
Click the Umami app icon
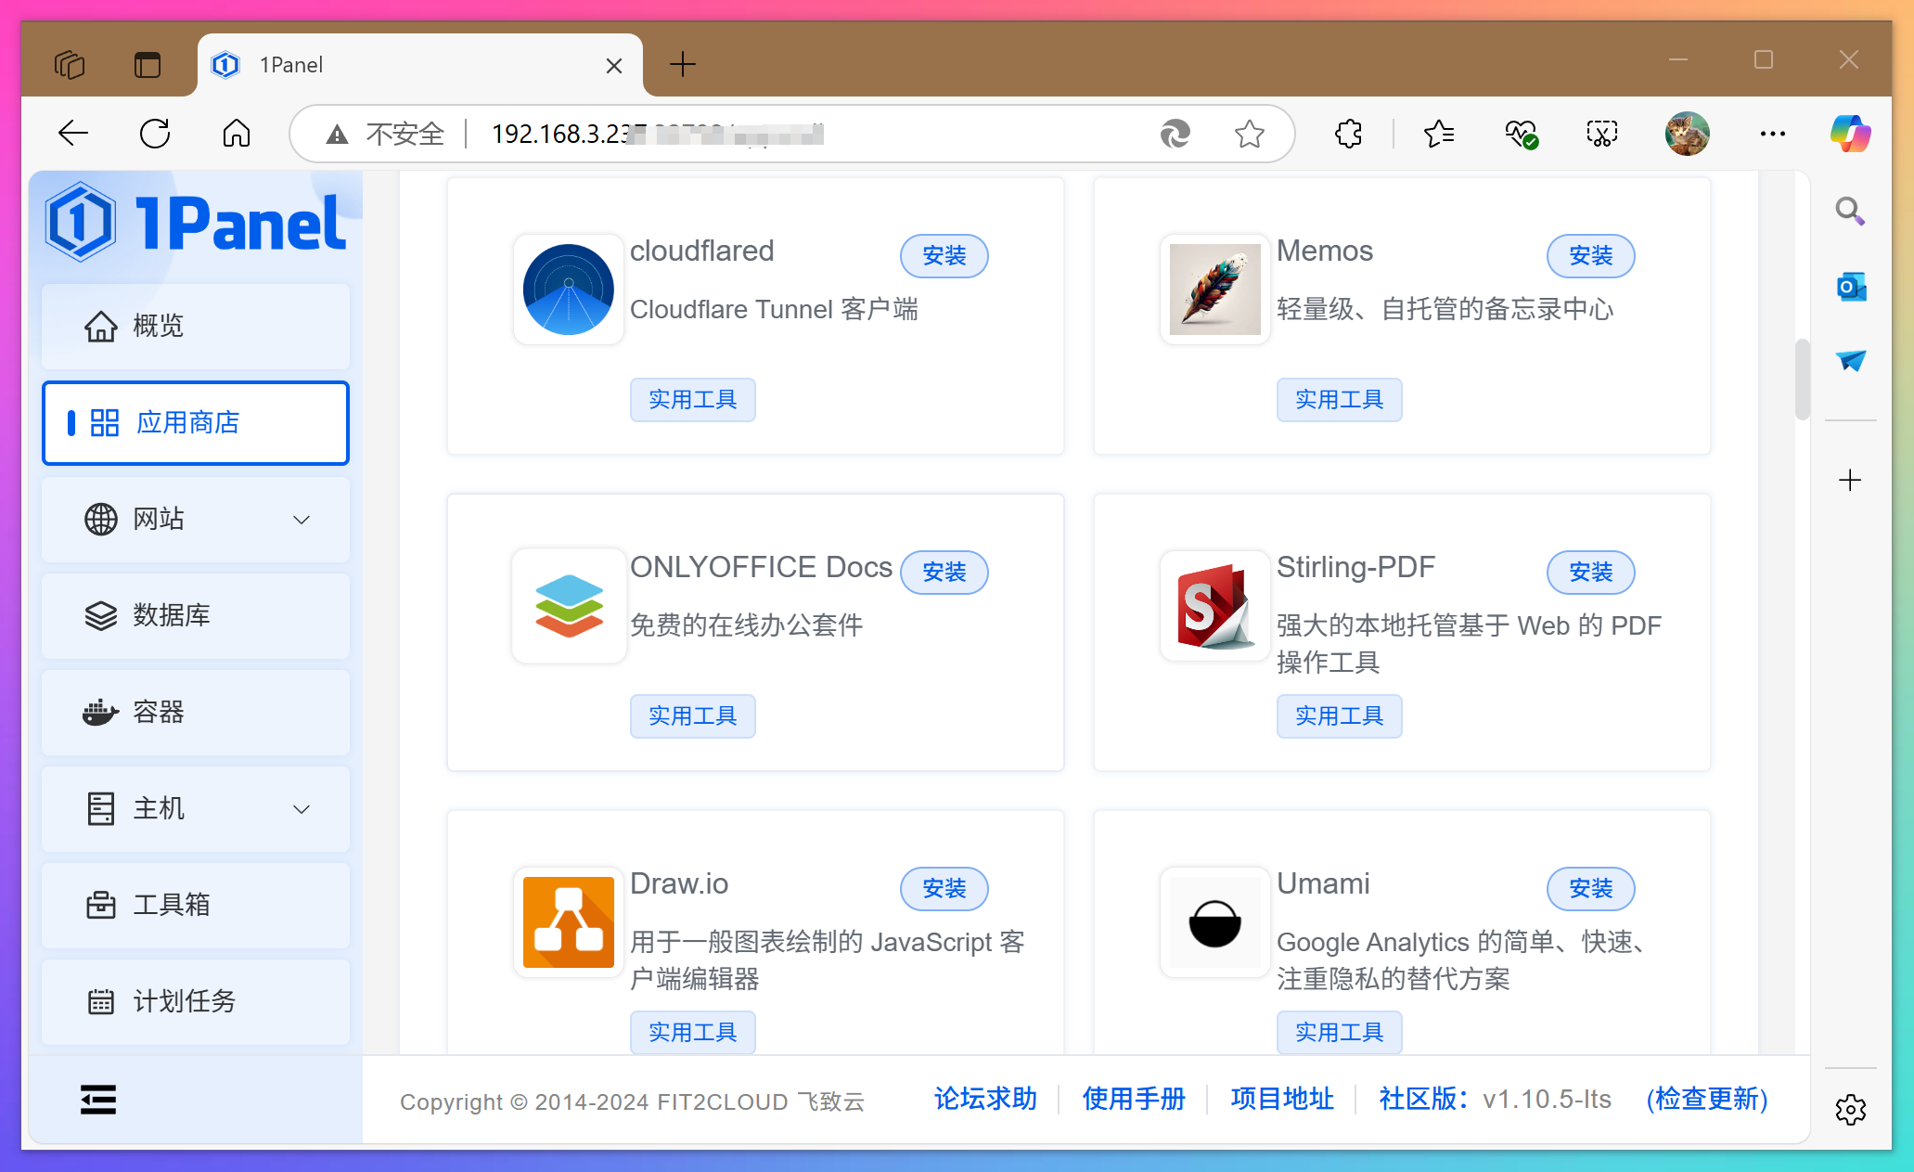pos(1214,921)
